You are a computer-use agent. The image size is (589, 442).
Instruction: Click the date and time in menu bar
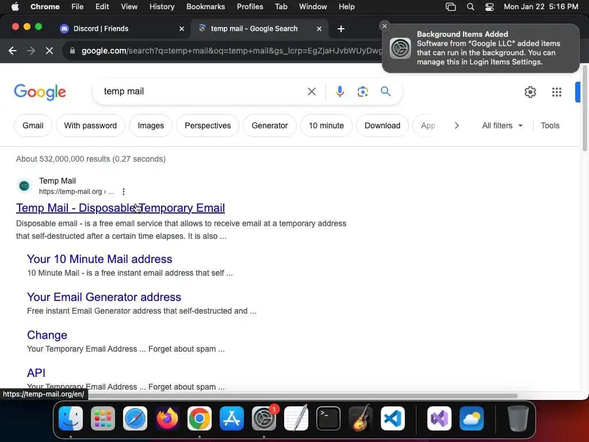tap(541, 7)
